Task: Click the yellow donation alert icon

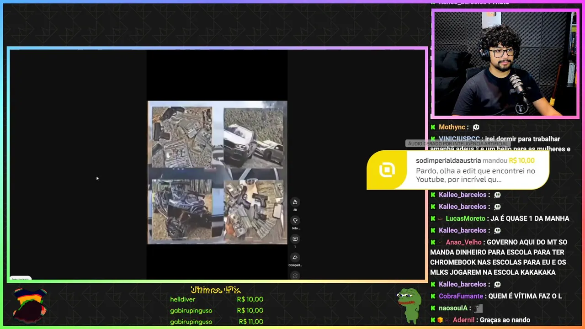Action: [387, 170]
